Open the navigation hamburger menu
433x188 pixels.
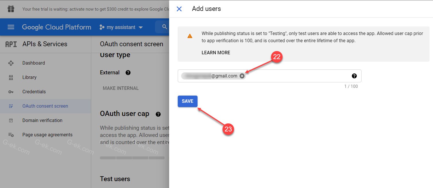click(11, 27)
